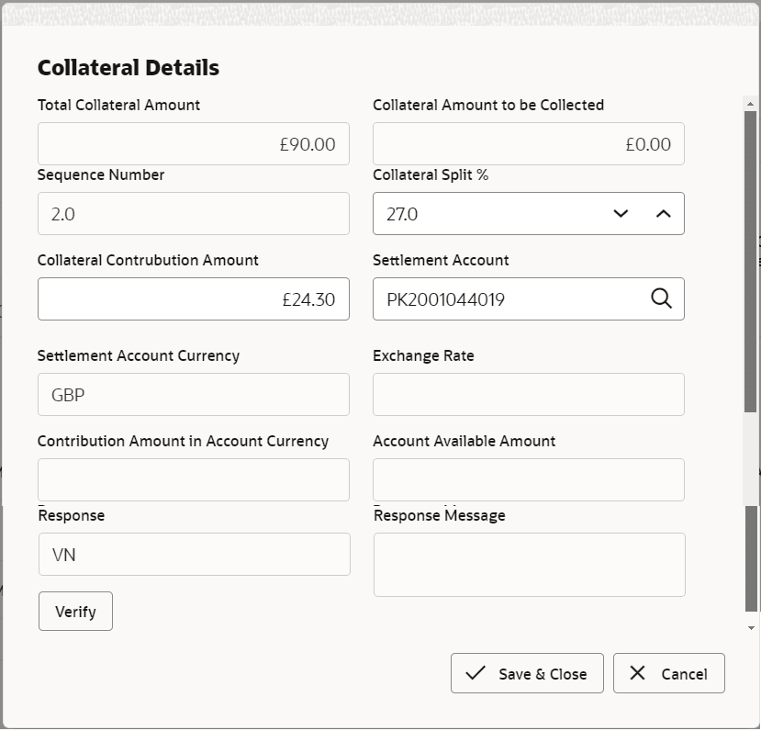Viewport: 761px width, 731px height.
Task: Click the Sequence Number field showing 2.0
Action: pyautogui.click(x=194, y=213)
